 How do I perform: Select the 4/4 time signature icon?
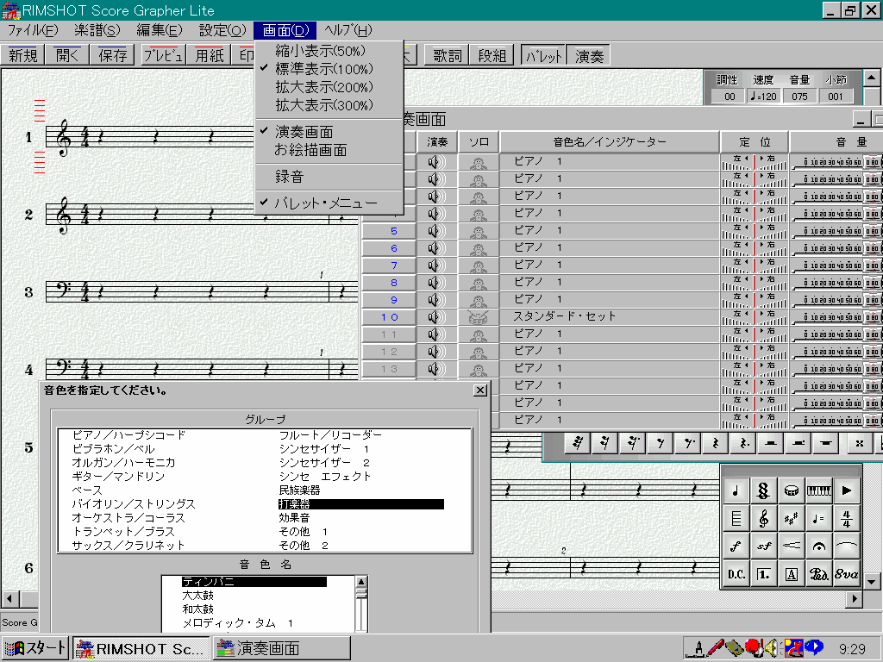[x=847, y=518]
